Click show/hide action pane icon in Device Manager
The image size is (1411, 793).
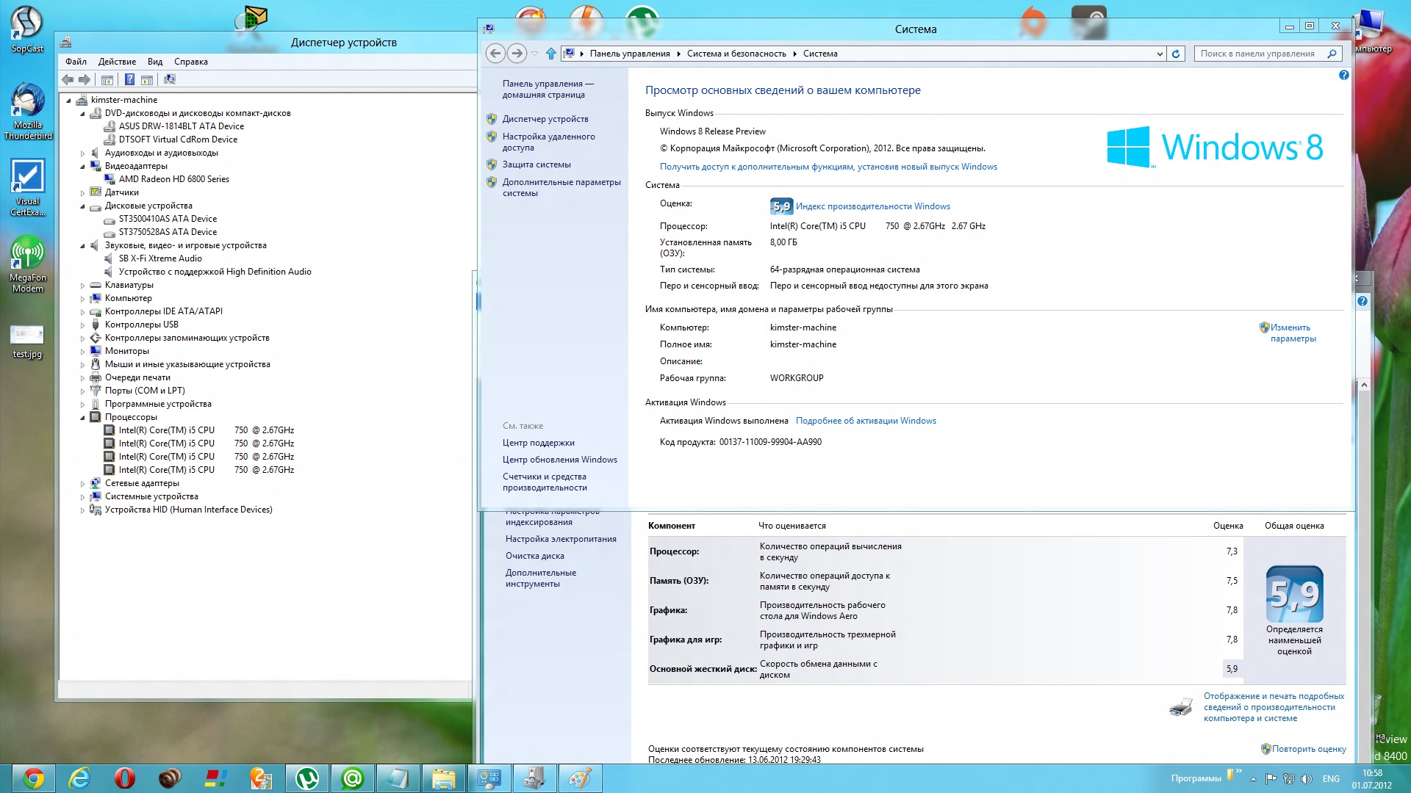click(147, 80)
